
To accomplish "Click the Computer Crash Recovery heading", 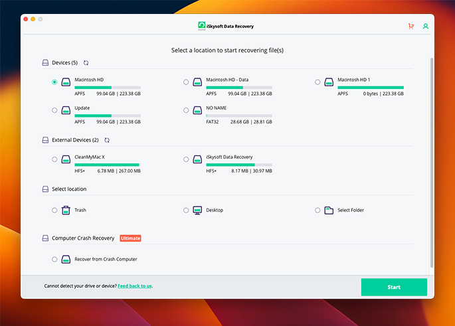I will (83, 238).
